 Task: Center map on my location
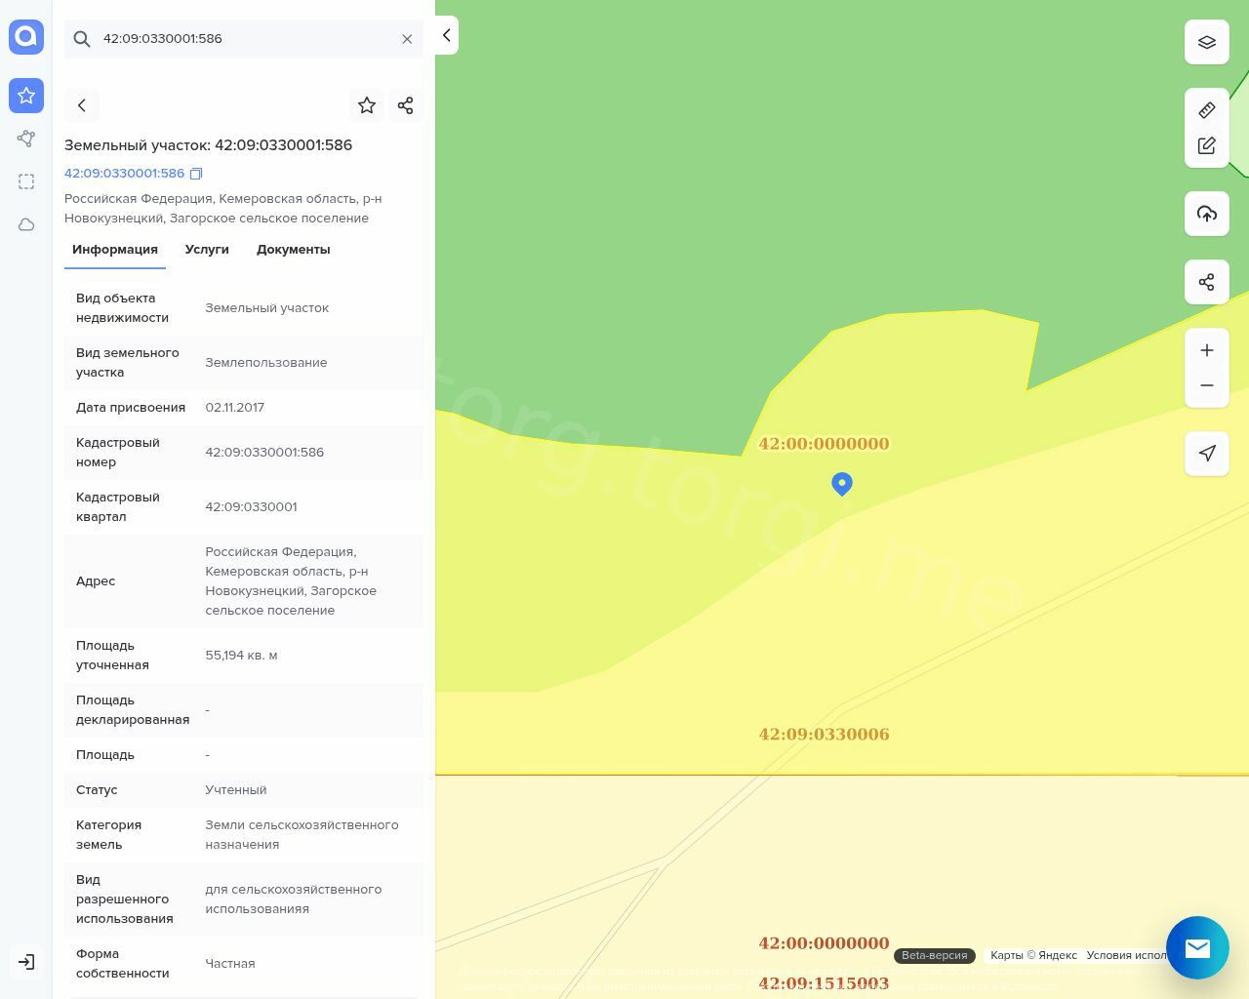click(1206, 454)
